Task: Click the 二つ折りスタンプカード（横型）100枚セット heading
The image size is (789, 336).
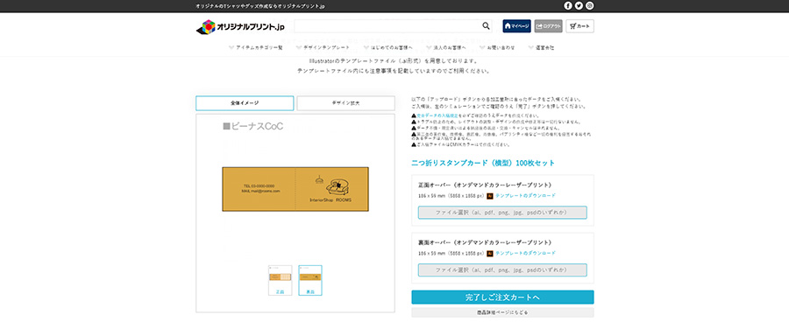Action: (483, 164)
